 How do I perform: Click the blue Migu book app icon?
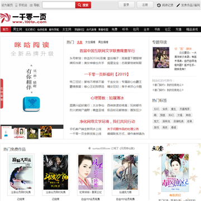(31, 104)
